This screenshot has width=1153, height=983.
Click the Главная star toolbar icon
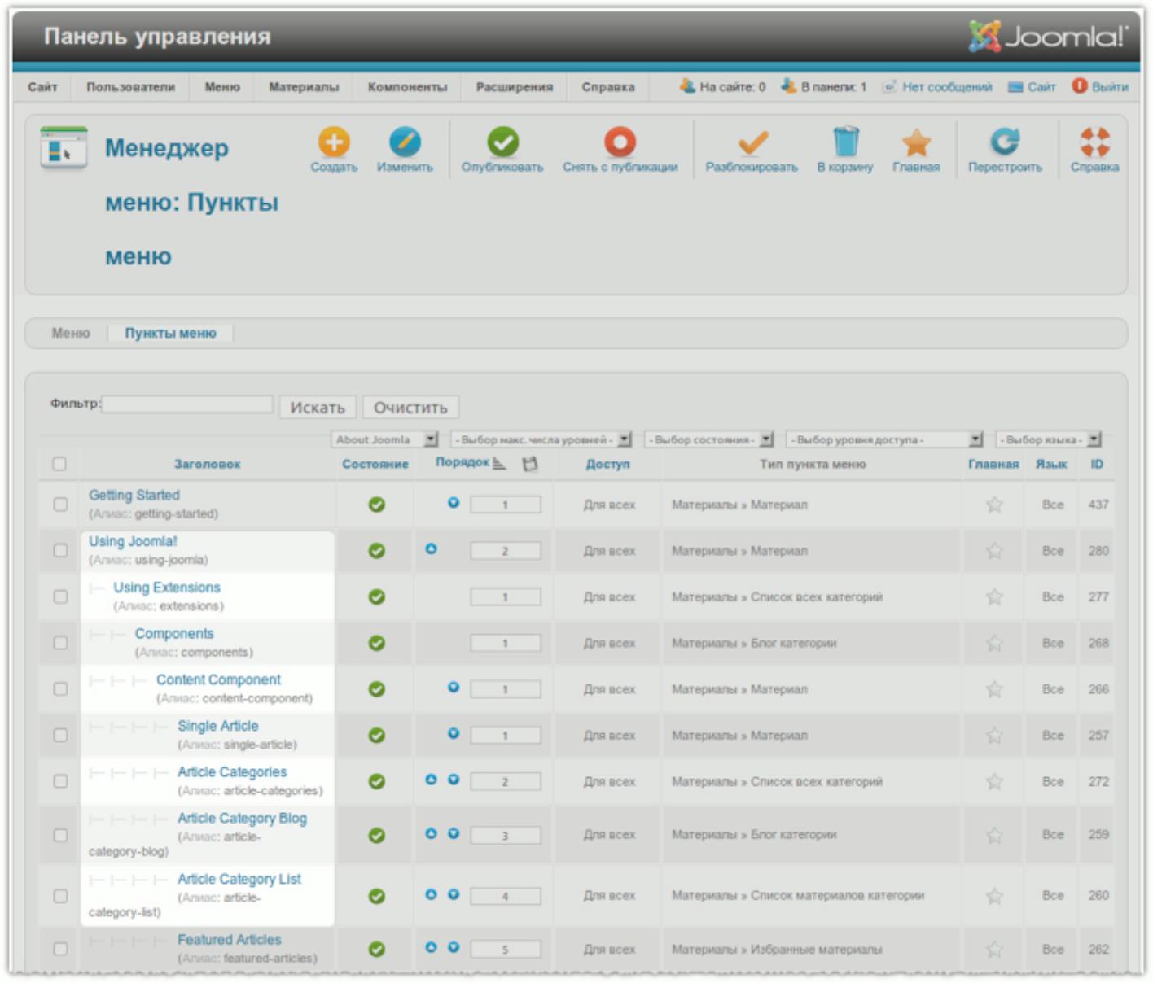pyautogui.click(x=916, y=142)
